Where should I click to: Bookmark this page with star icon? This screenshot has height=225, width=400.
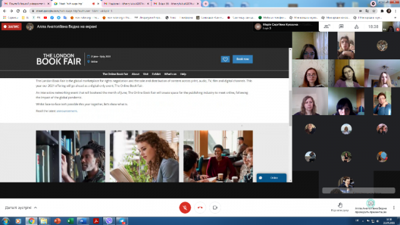[374, 11]
